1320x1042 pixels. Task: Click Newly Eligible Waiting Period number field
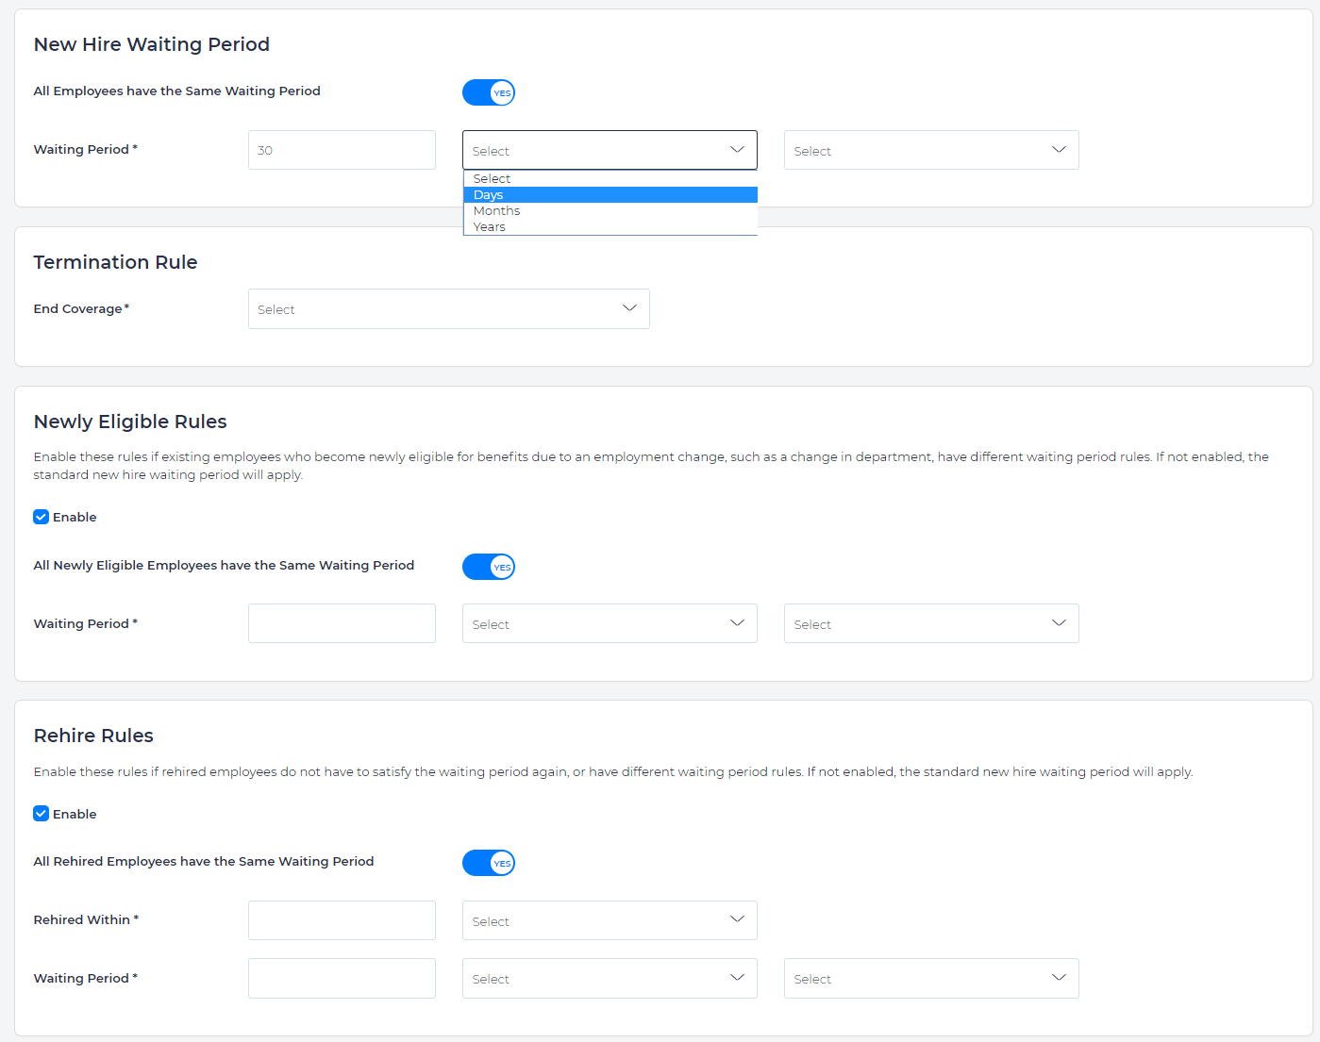tap(342, 624)
